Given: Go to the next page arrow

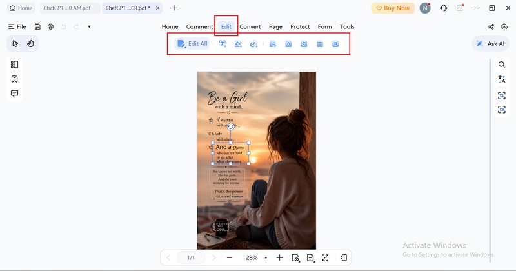Looking at the screenshot, I should click(213, 257).
